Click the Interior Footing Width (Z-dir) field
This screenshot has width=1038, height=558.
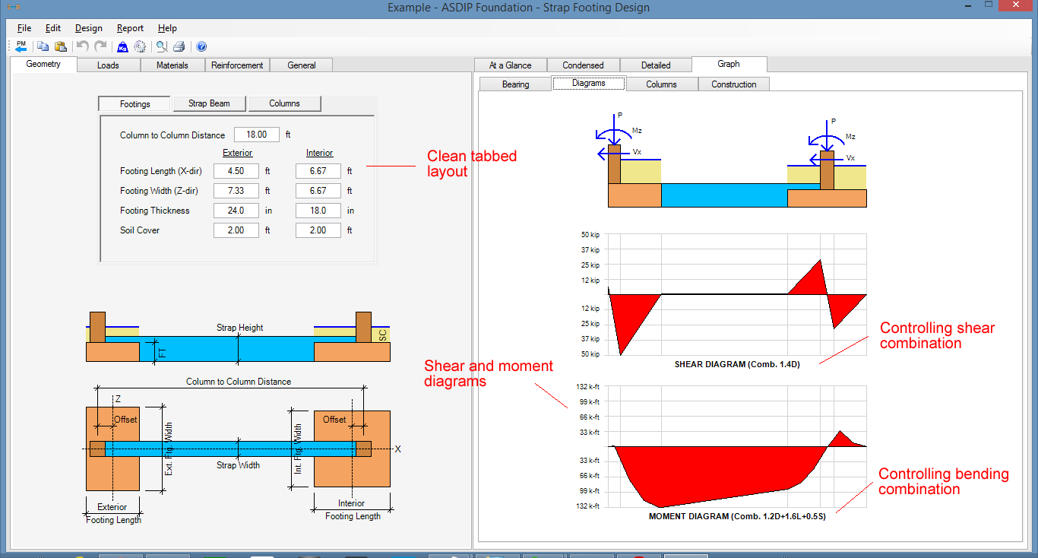[x=318, y=191]
